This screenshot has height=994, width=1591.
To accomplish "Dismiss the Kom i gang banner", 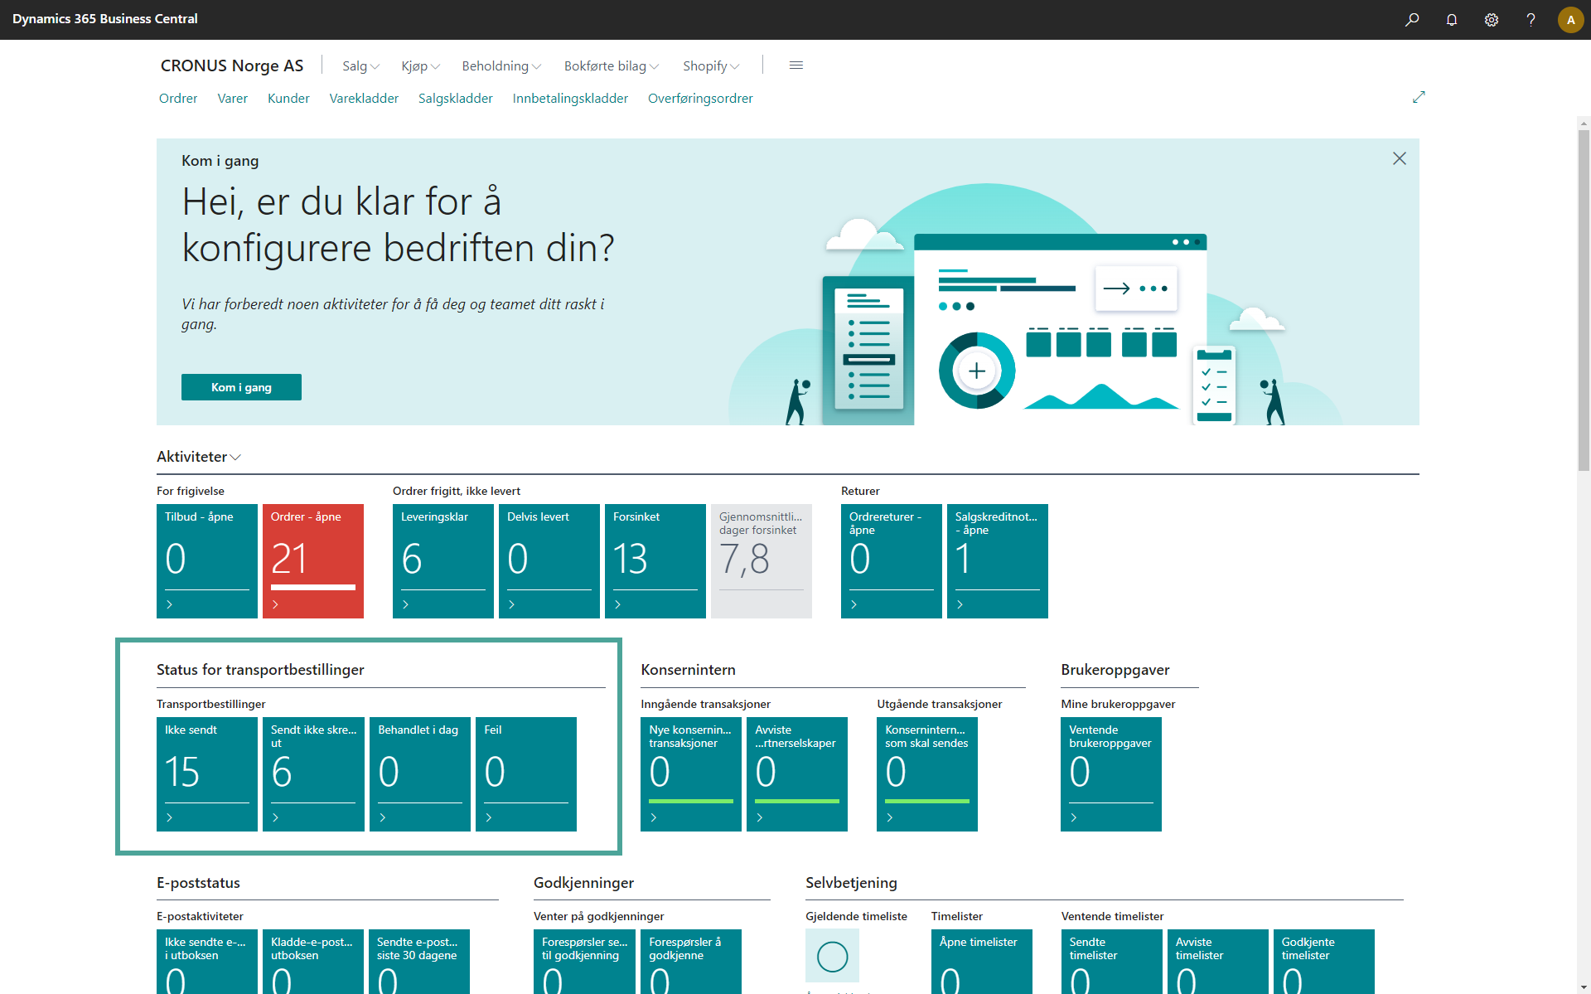I will [x=1399, y=158].
